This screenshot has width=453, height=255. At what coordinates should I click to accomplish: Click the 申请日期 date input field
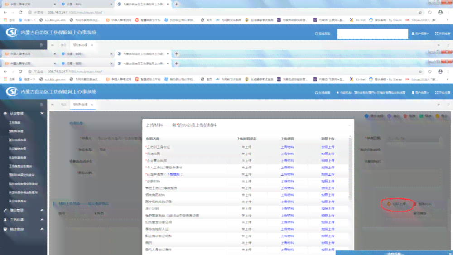tap(413, 139)
